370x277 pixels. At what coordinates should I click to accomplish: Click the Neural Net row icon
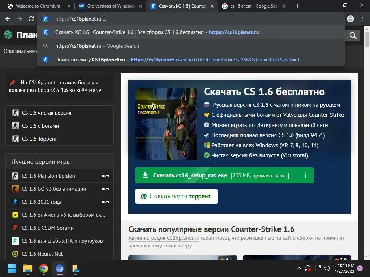pyautogui.click(x=15, y=254)
